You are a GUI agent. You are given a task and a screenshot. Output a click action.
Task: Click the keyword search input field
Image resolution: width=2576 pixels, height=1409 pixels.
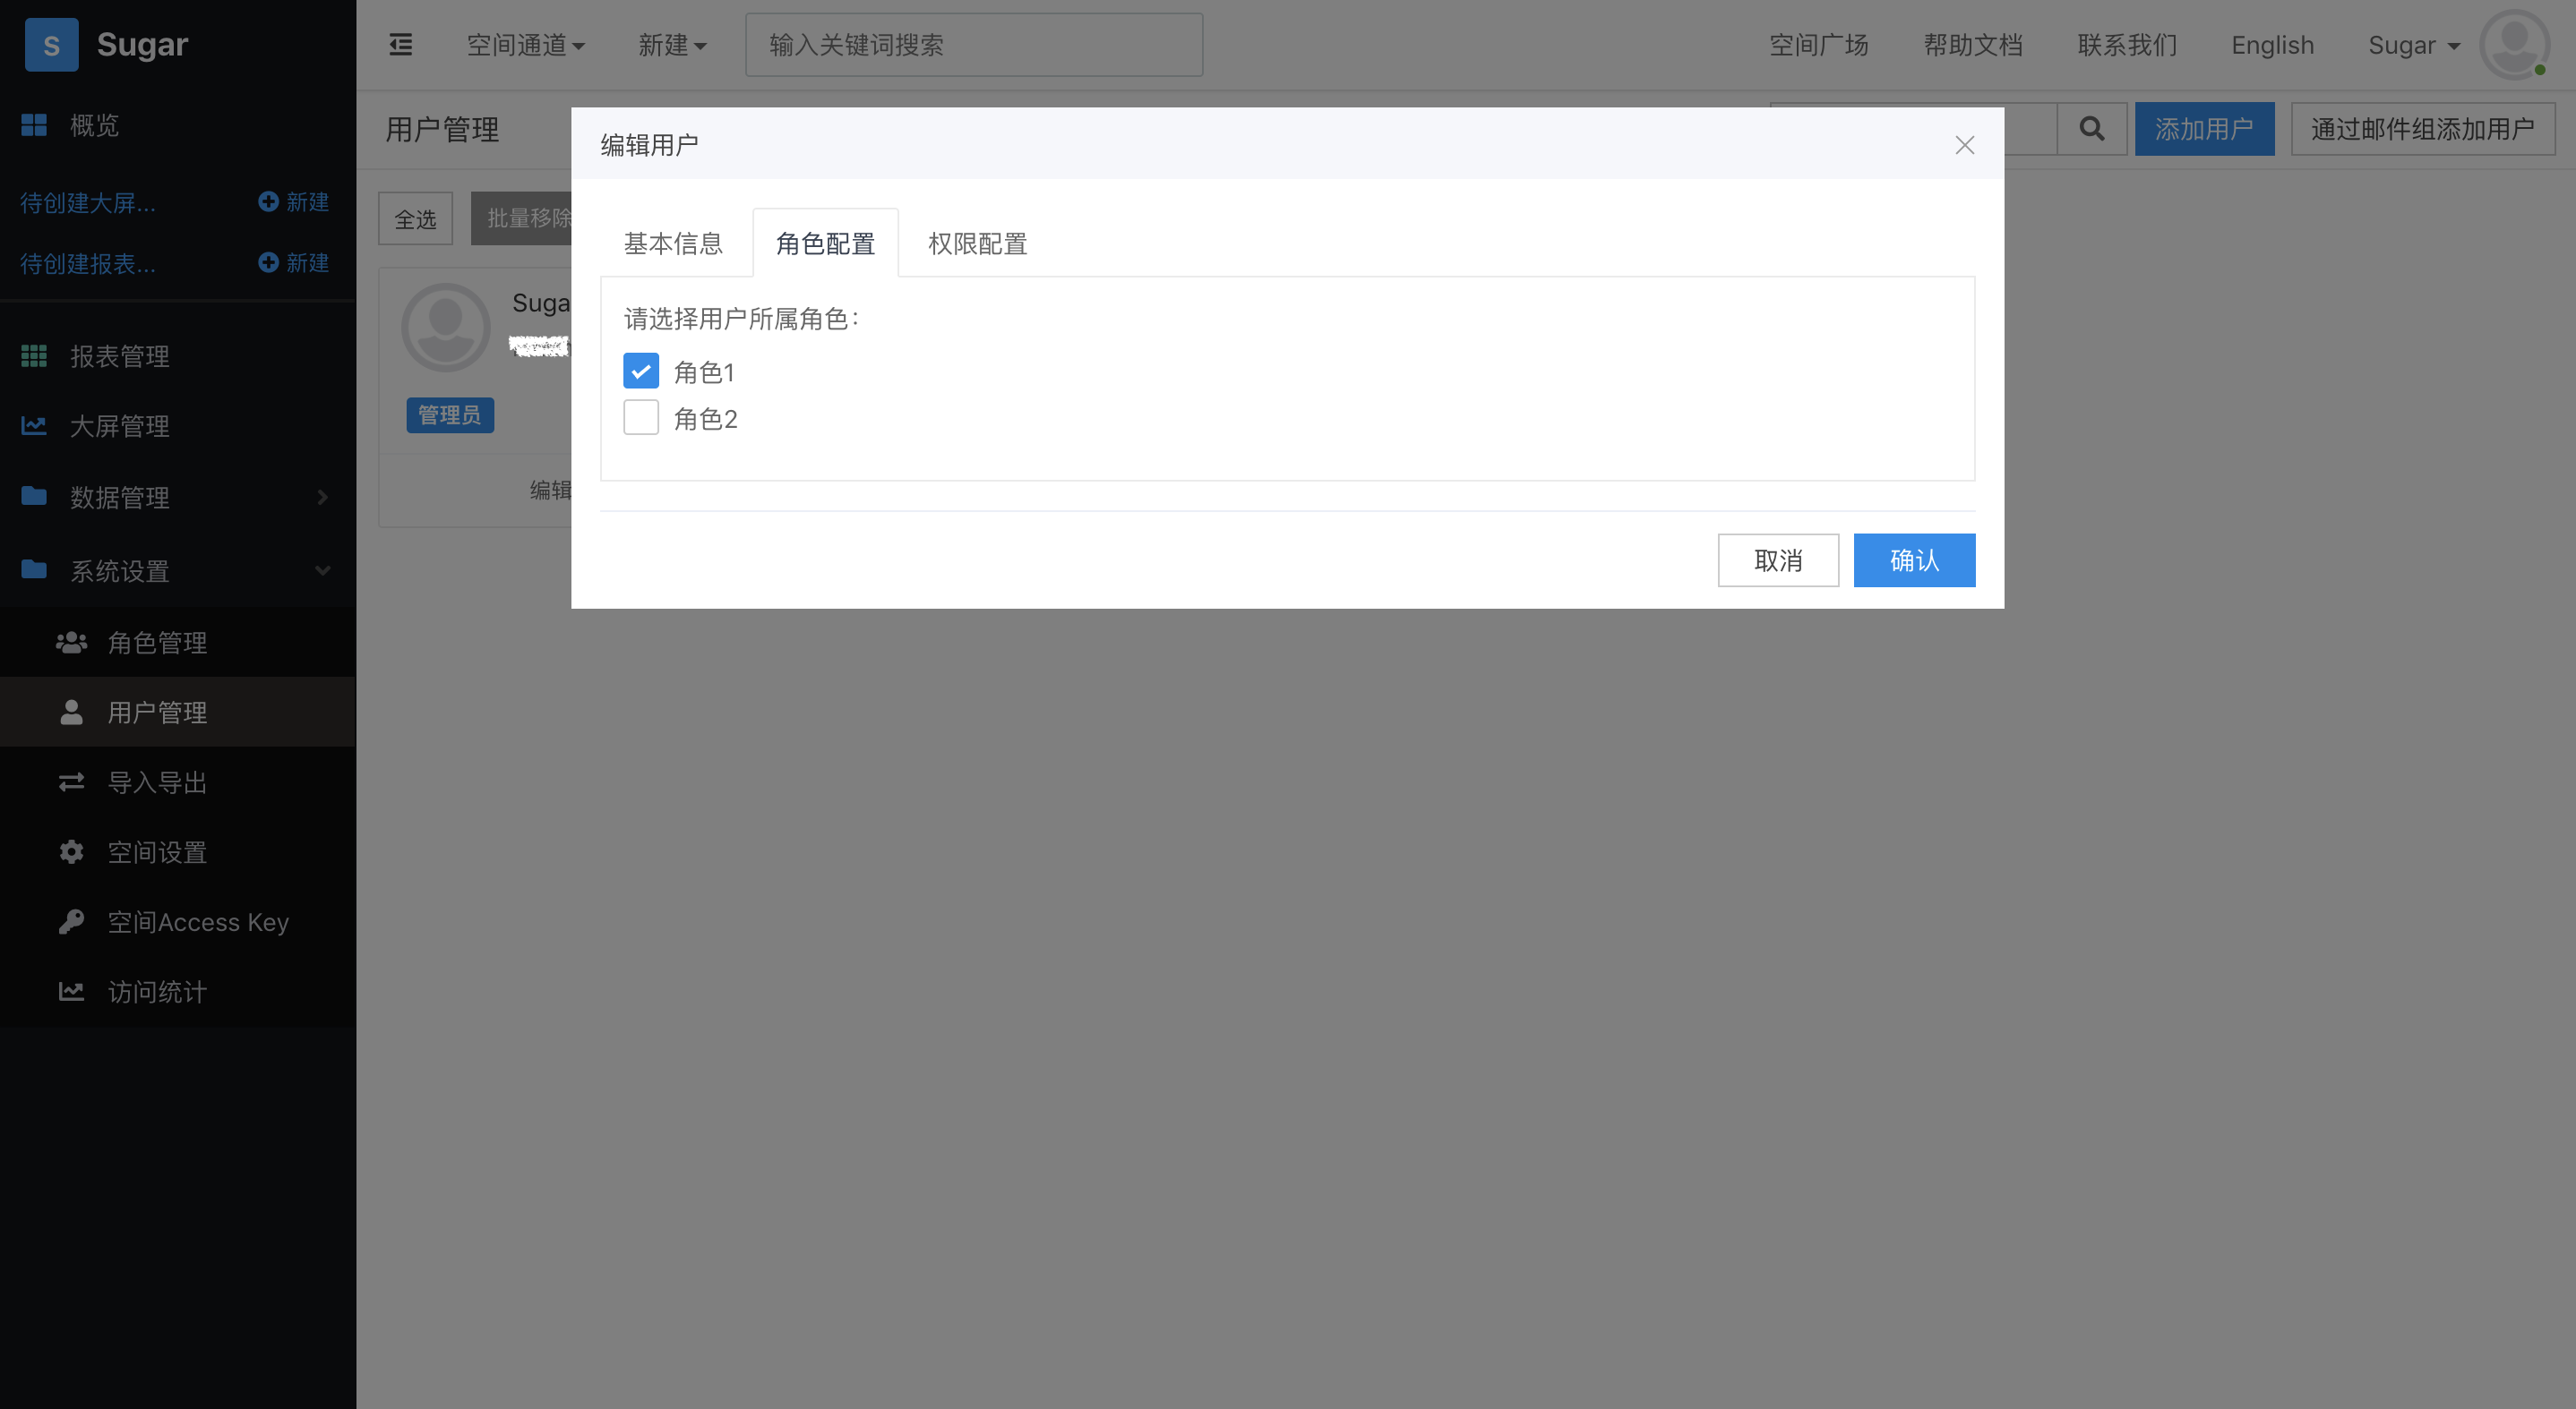click(x=973, y=45)
